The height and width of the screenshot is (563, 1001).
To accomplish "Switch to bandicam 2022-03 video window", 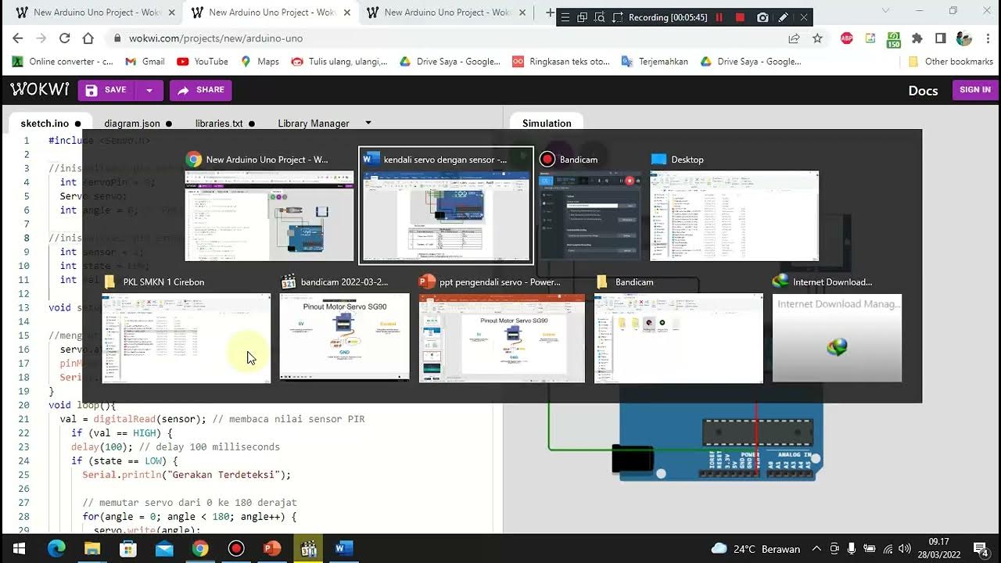I will coord(345,328).
